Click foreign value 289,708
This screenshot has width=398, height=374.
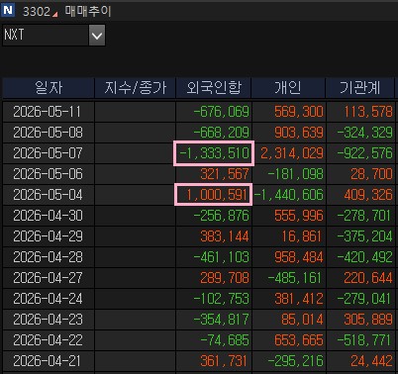(x=225, y=278)
